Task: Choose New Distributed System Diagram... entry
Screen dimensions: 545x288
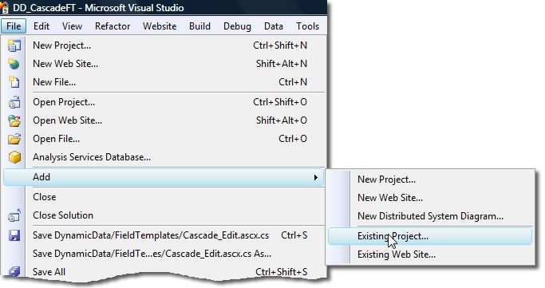Action: pos(430,216)
